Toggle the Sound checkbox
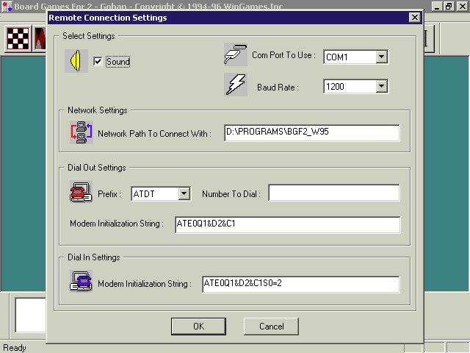Image resolution: width=470 pixels, height=353 pixels. [98, 62]
